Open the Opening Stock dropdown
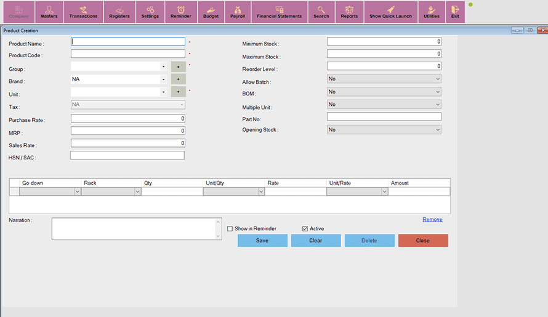The width and height of the screenshot is (548, 317). 384,130
